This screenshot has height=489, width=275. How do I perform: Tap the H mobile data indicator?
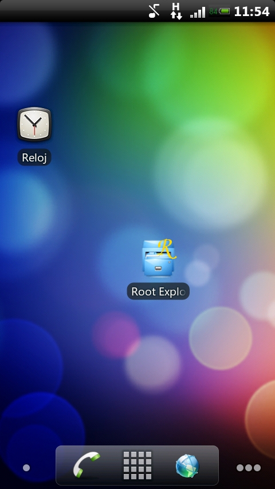tap(176, 11)
